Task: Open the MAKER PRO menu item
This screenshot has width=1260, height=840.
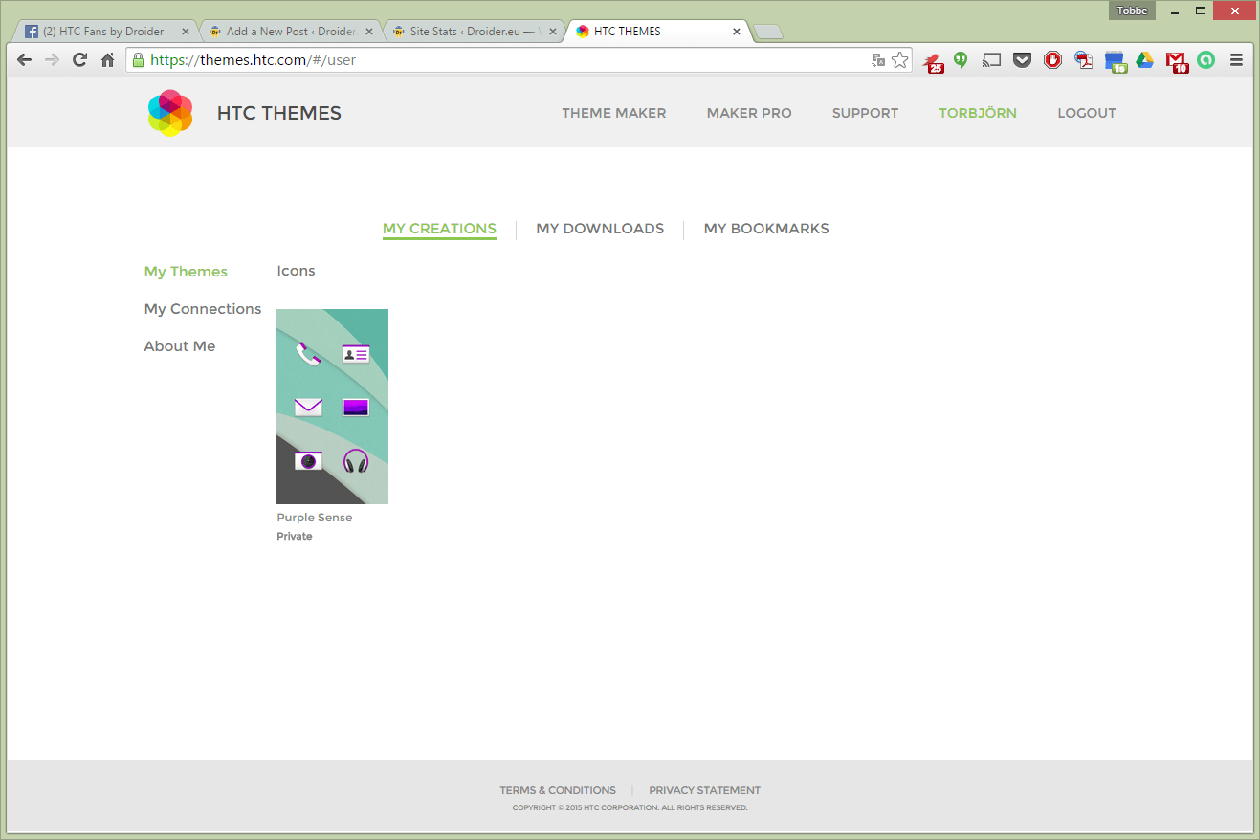Action: (x=749, y=113)
